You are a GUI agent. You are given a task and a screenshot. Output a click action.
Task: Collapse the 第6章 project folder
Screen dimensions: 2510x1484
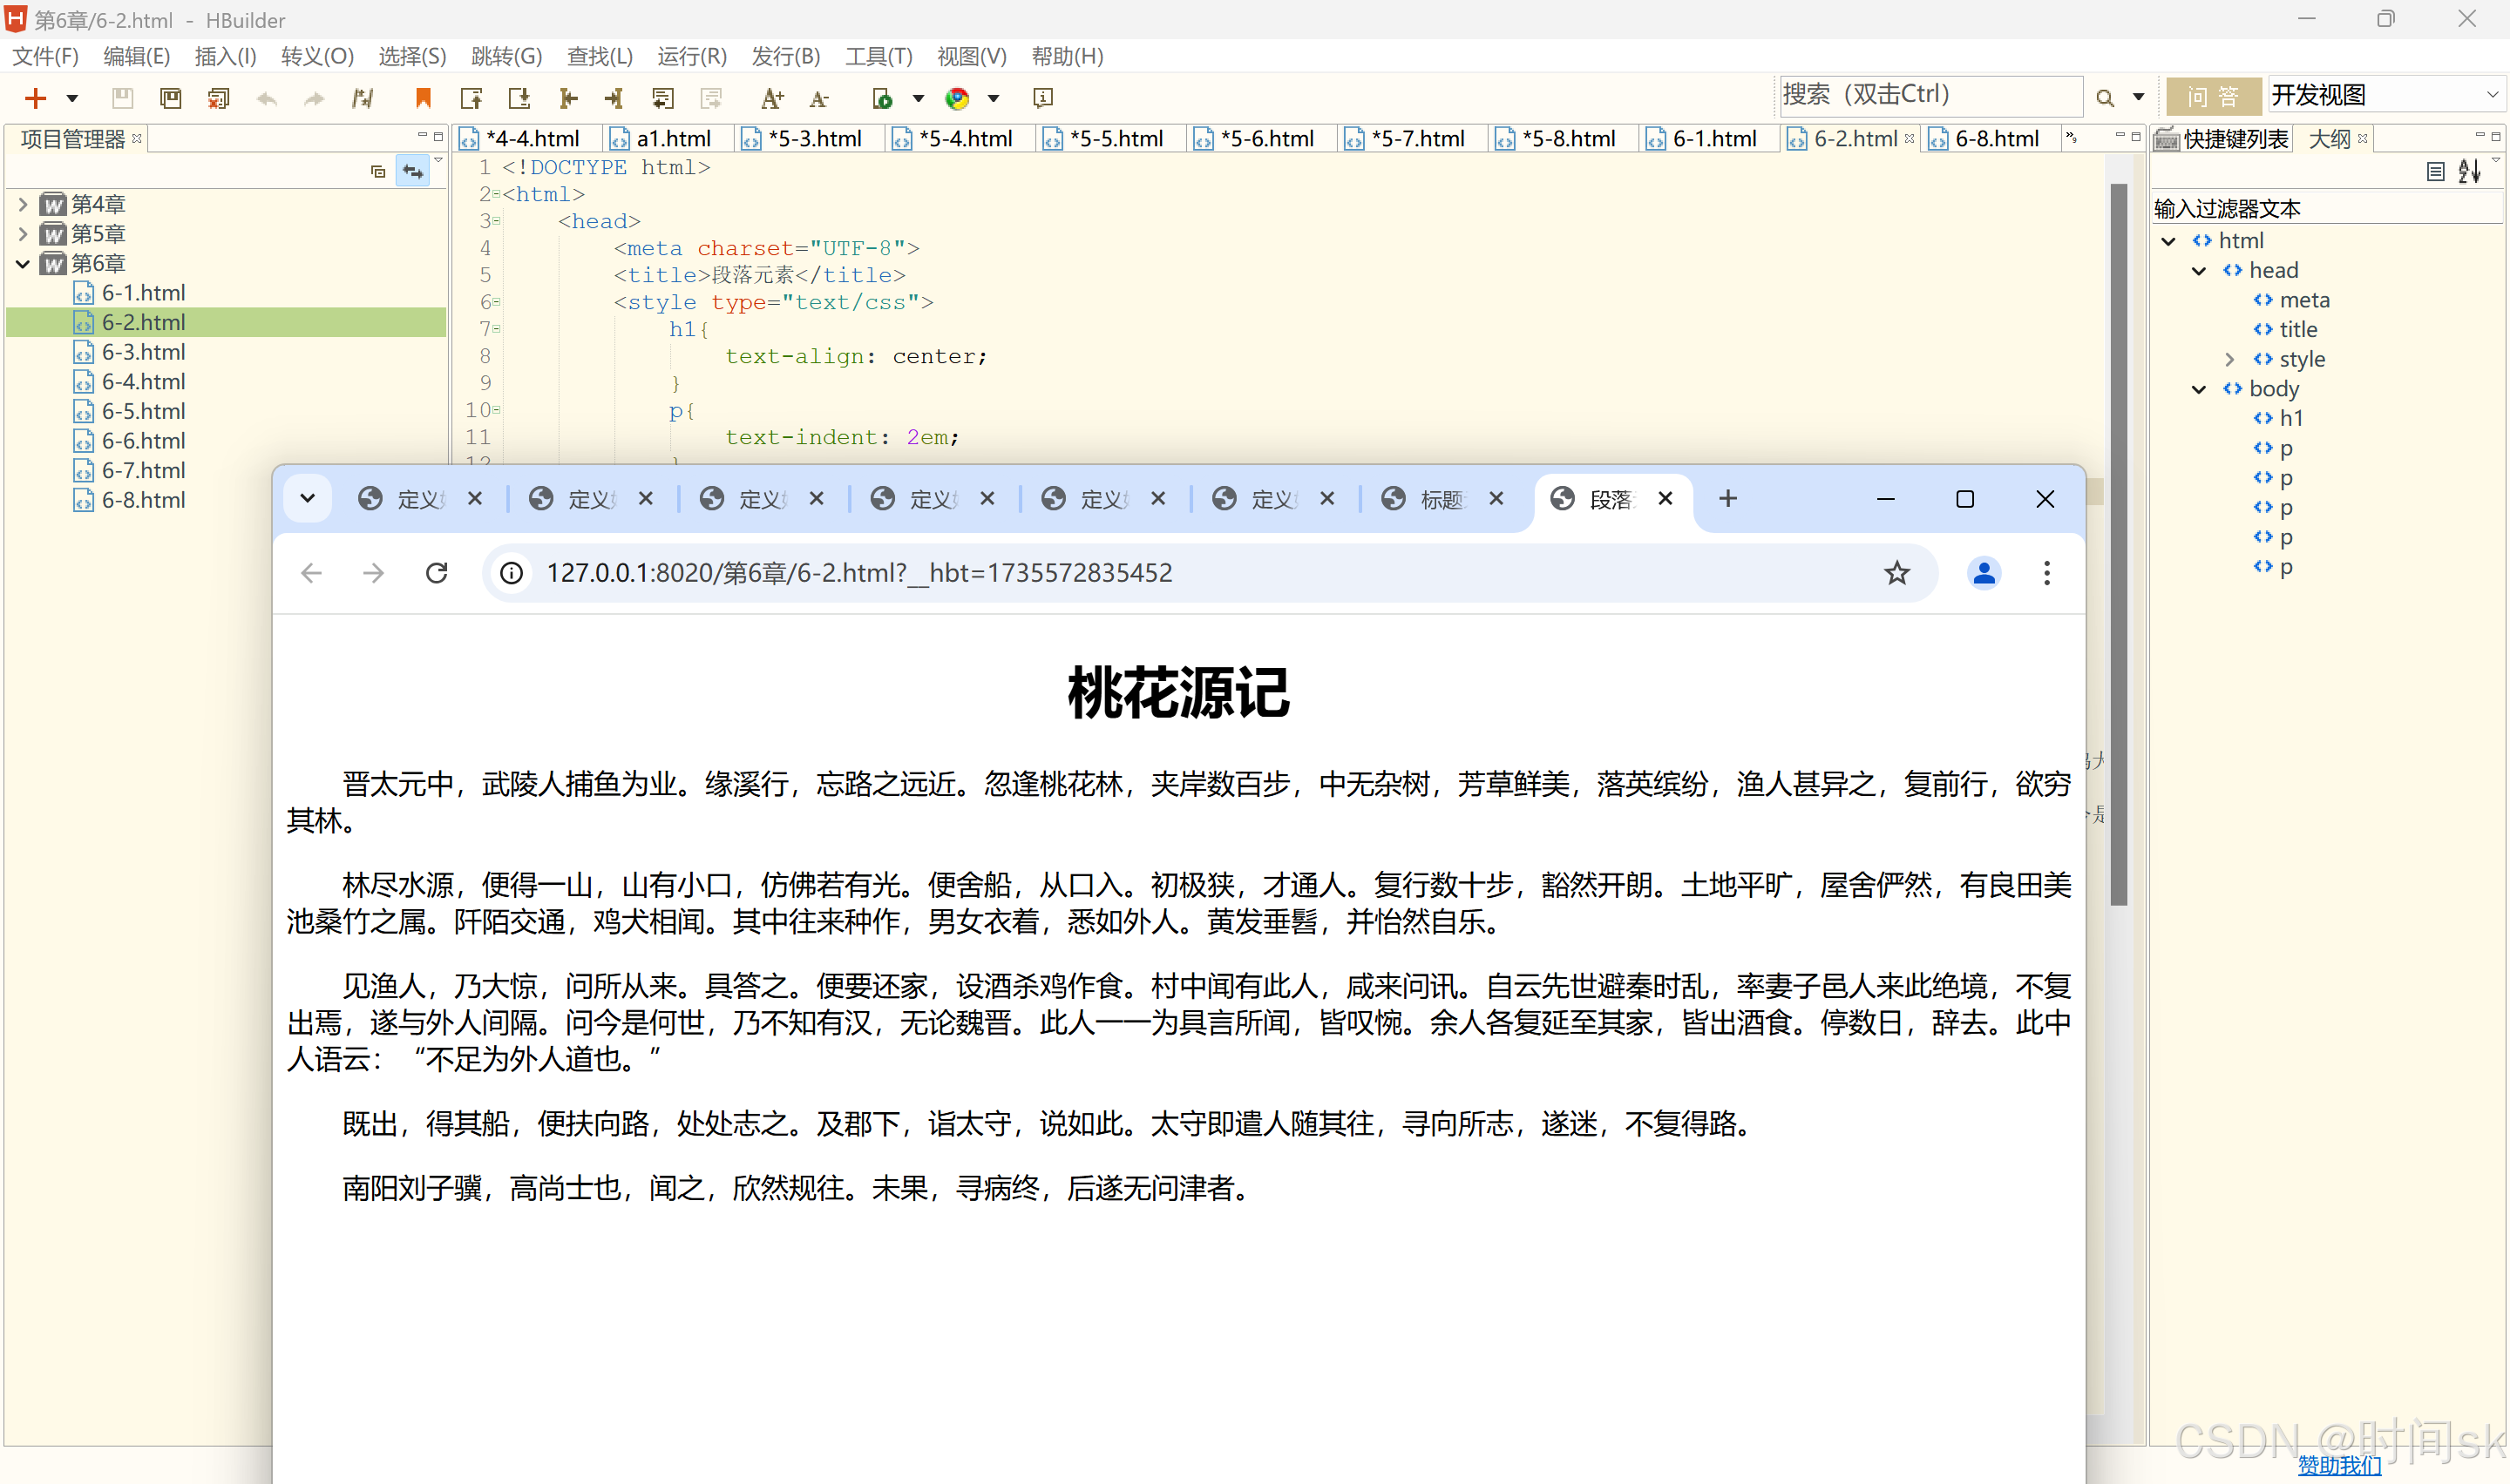[22, 263]
